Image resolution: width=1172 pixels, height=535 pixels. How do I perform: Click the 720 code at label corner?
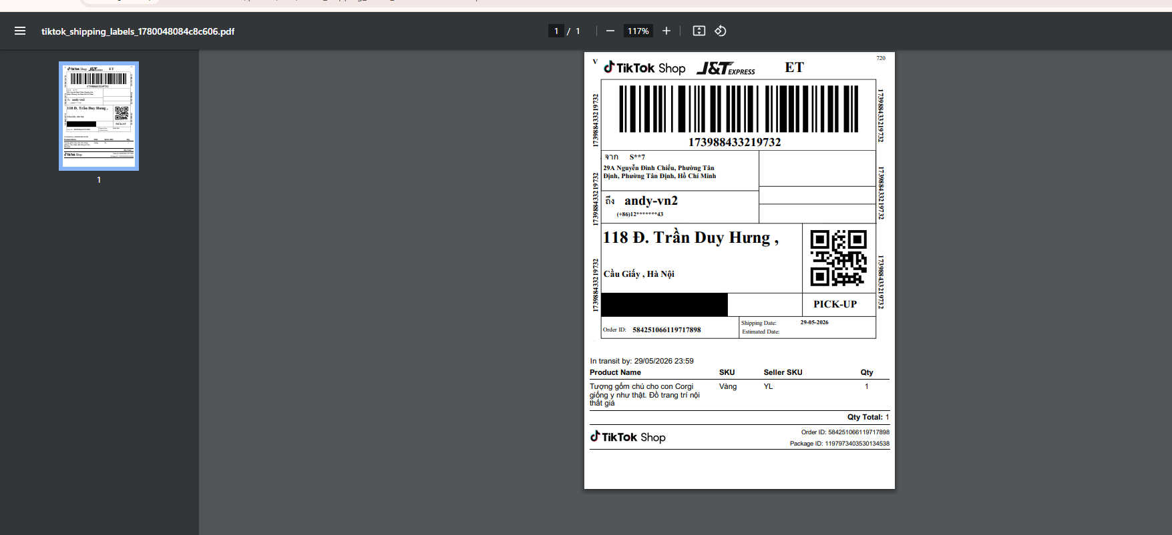(881, 58)
